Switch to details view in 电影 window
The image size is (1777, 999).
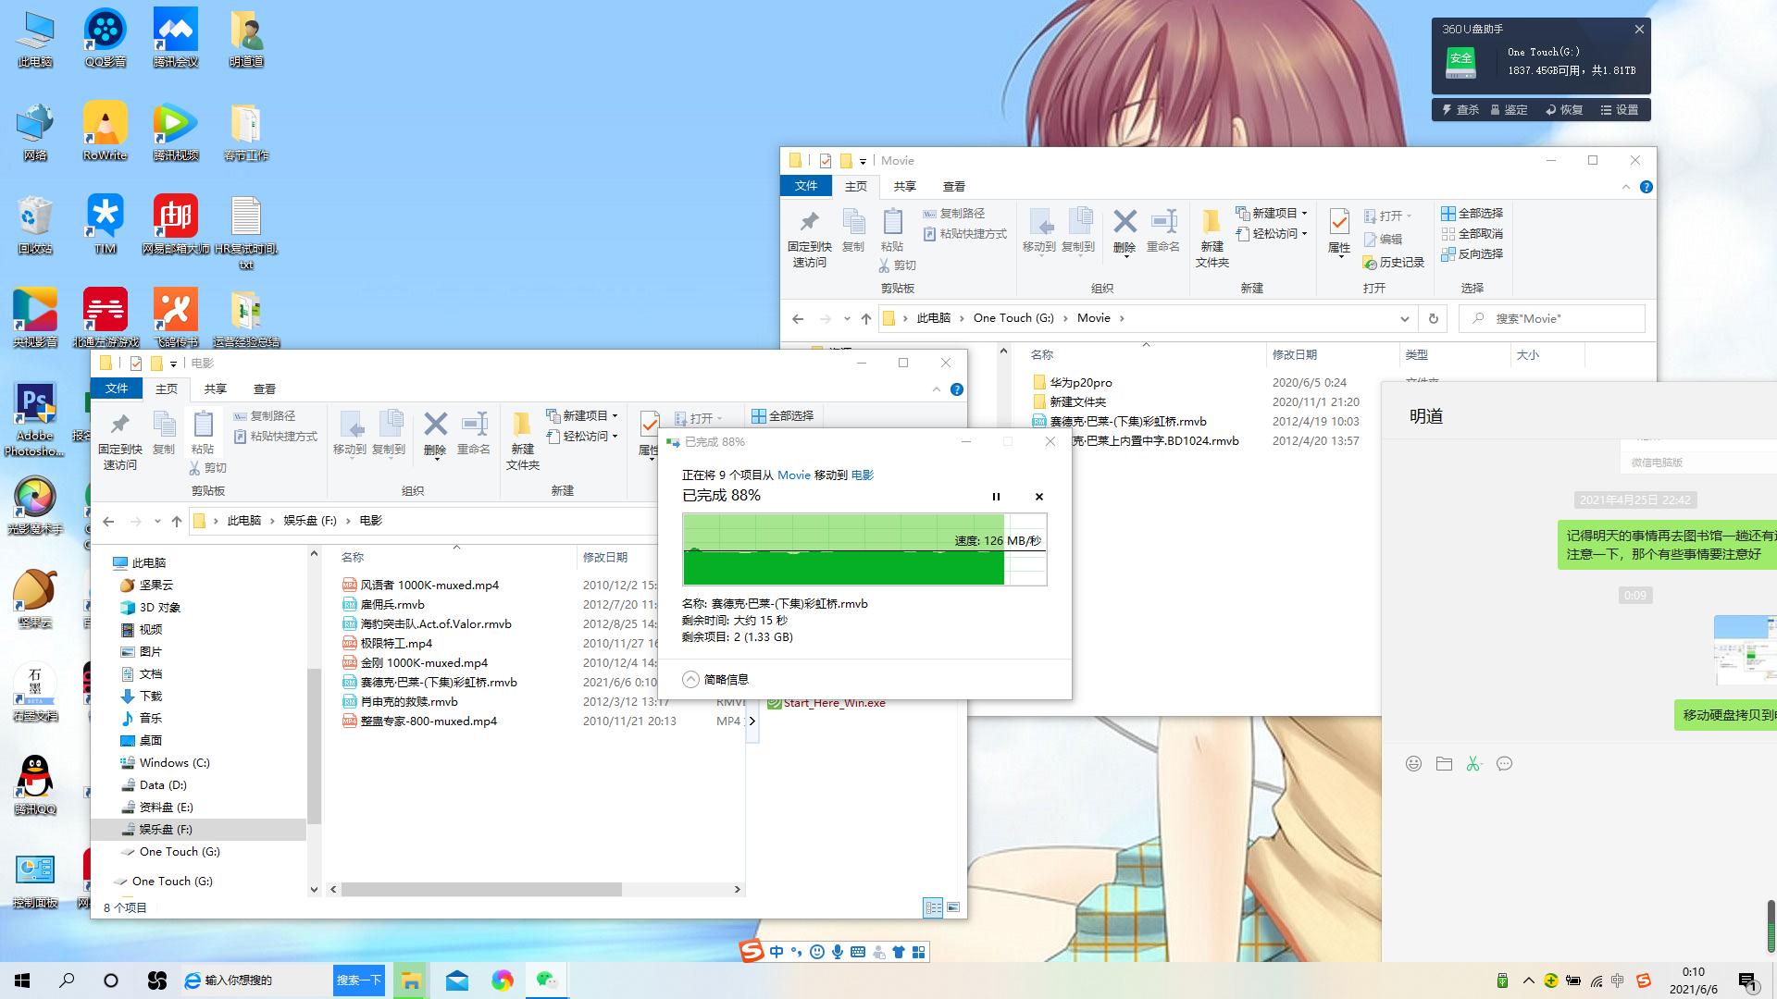933,907
